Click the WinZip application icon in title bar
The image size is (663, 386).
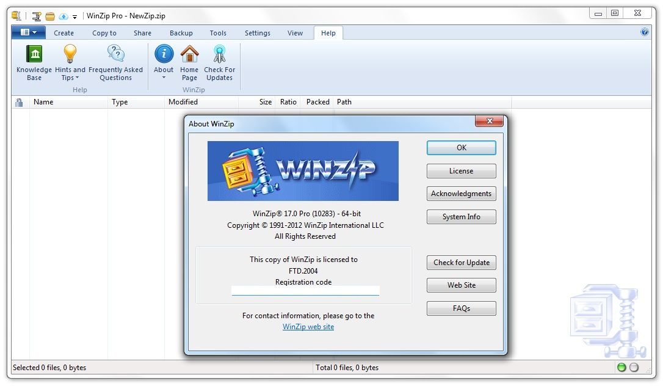16,16
